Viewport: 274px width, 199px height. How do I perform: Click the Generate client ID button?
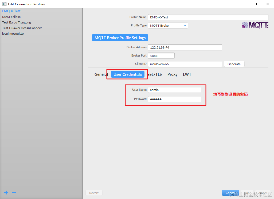[x=234, y=64]
